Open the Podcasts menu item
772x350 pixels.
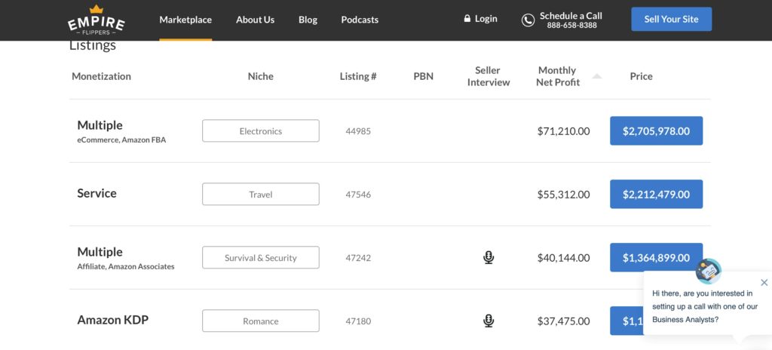point(360,20)
